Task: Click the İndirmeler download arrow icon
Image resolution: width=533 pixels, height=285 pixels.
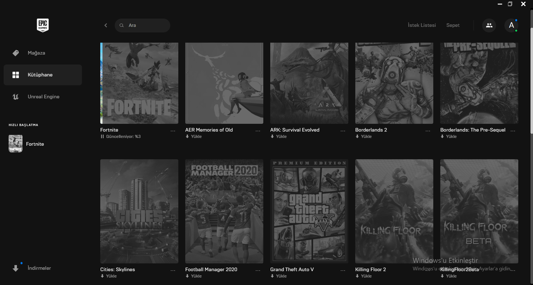Action: click(x=16, y=268)
